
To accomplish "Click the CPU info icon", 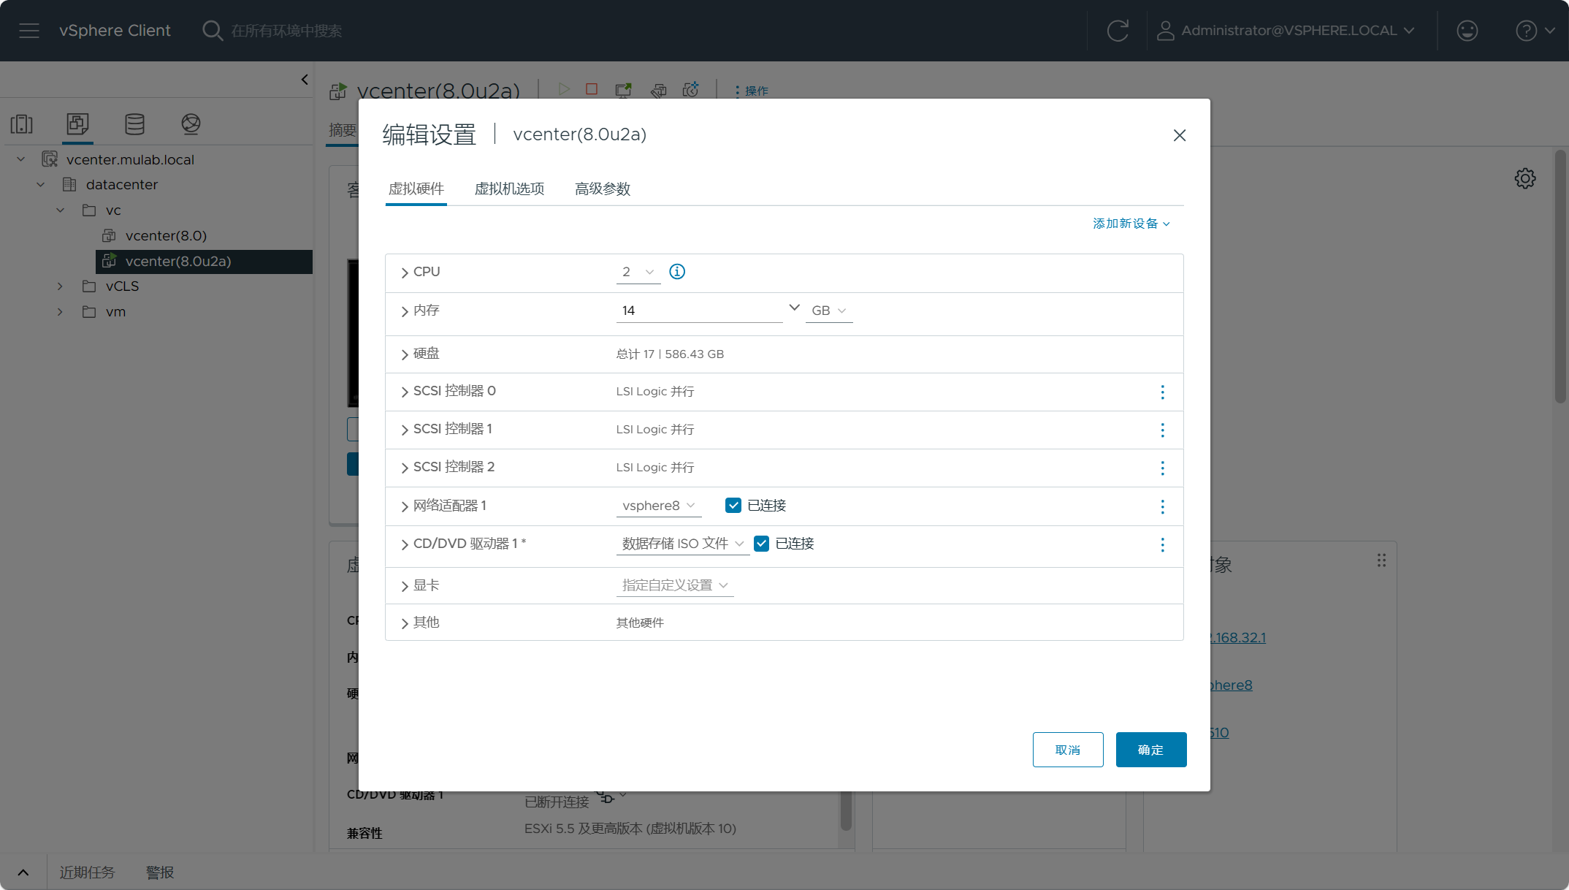I will [x=677, y=272].
